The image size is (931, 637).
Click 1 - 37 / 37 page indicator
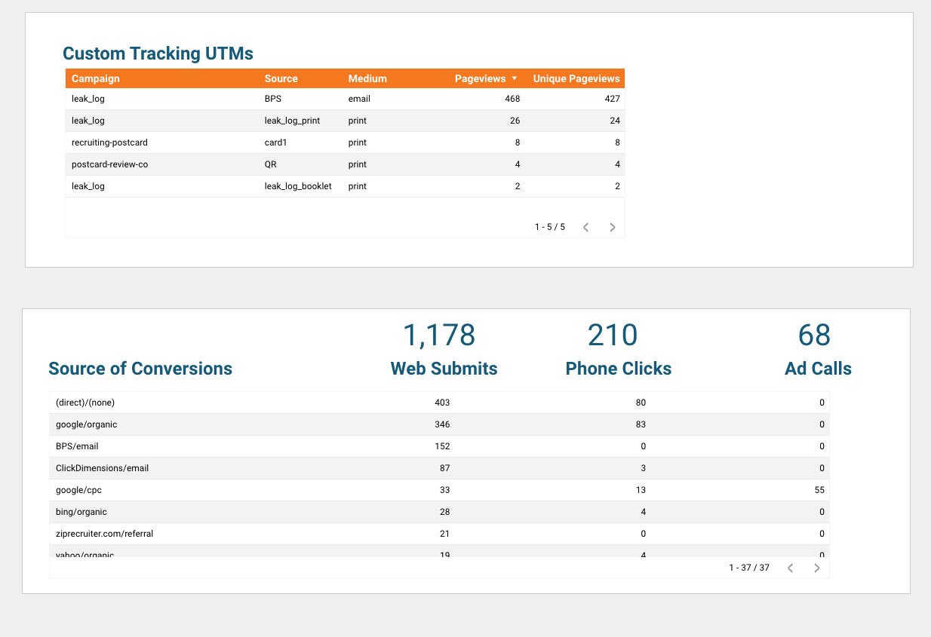point(749,568)
